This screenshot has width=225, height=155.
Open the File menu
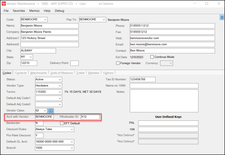[x=6, y=11]
